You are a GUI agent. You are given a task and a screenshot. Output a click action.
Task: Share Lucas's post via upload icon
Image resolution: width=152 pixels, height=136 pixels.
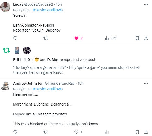tap(146, 38)
